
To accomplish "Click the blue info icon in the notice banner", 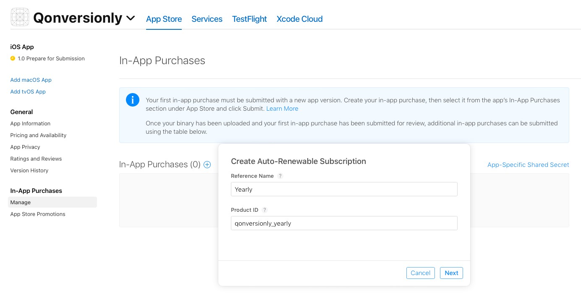I will tap(133, 100).
